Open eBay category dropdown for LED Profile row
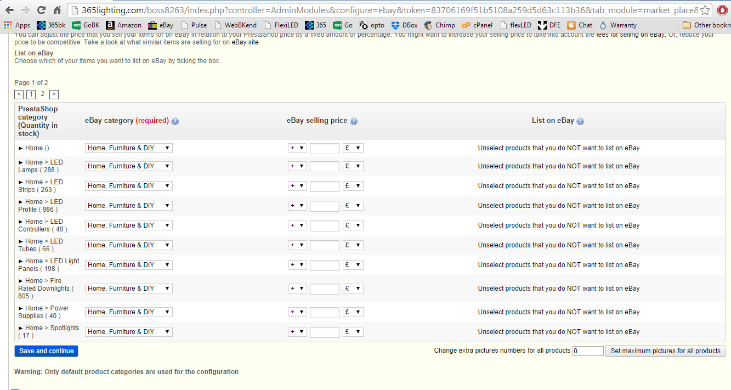The image size is (731, 390). (x=129, y=206)
